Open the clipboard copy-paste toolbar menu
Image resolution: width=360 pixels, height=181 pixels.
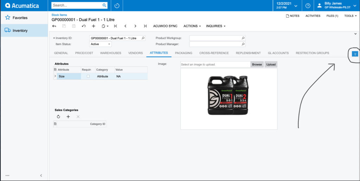point(105,26)
